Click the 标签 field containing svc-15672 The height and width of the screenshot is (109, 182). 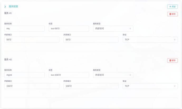(x=69, y=75)
